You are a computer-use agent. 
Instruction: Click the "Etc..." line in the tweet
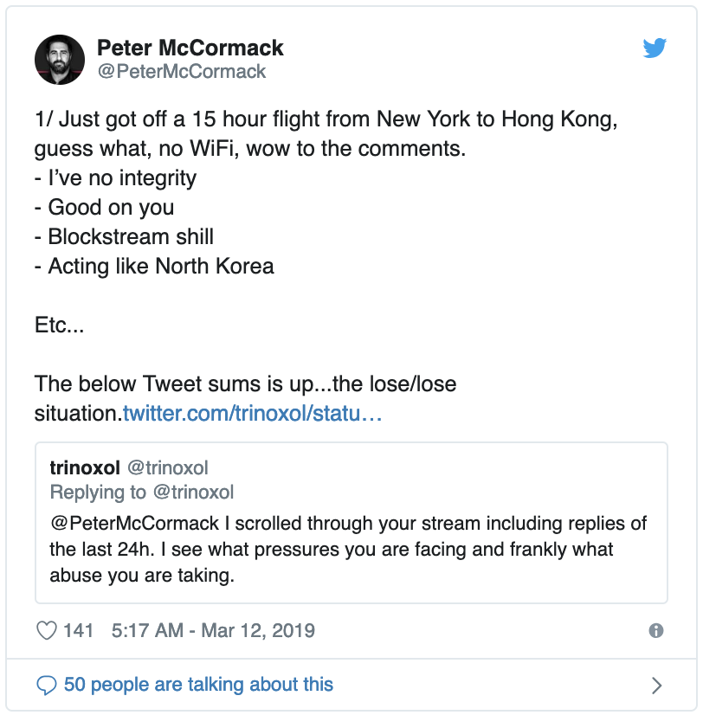coord(59,325)
